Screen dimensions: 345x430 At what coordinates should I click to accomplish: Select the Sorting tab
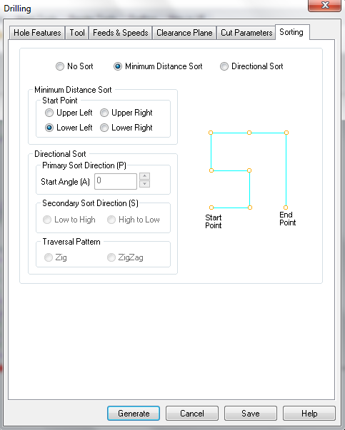tap(291, 32)
